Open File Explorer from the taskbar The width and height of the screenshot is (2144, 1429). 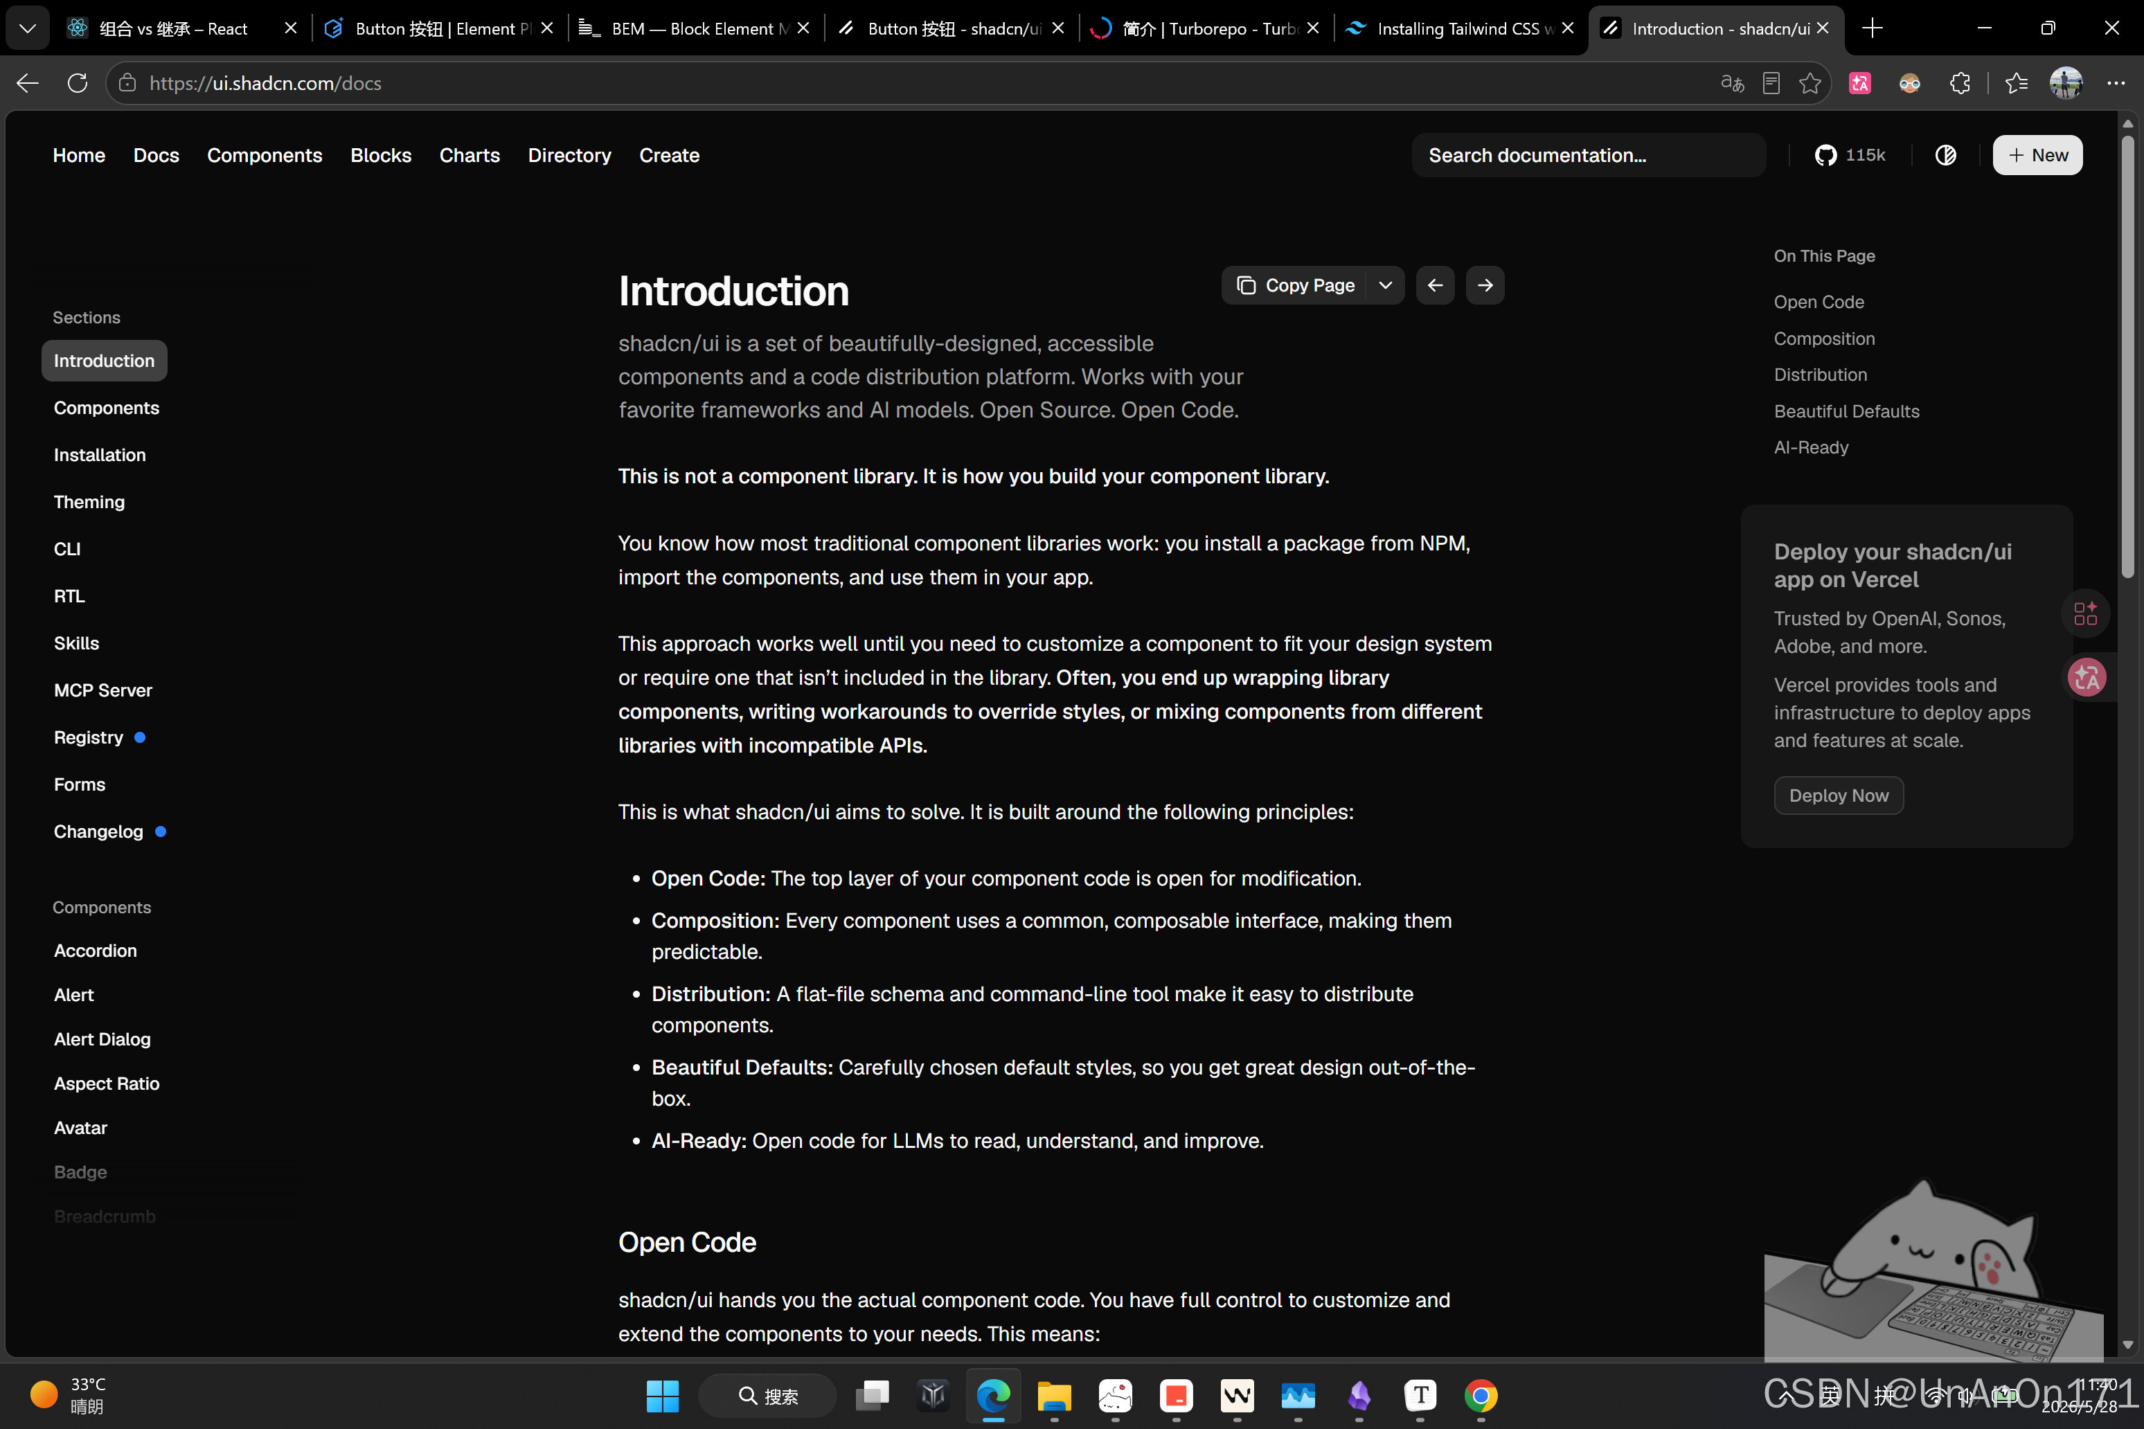pos(1055,1395)
